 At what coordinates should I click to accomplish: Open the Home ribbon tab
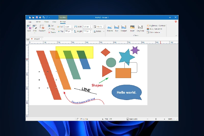click(38, 22)
